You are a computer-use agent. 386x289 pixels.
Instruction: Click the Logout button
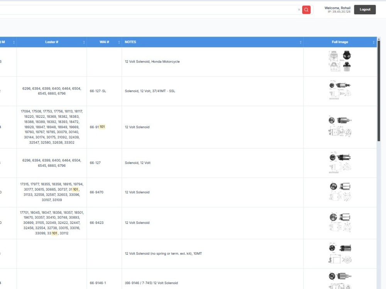click(x=365, y=10)
